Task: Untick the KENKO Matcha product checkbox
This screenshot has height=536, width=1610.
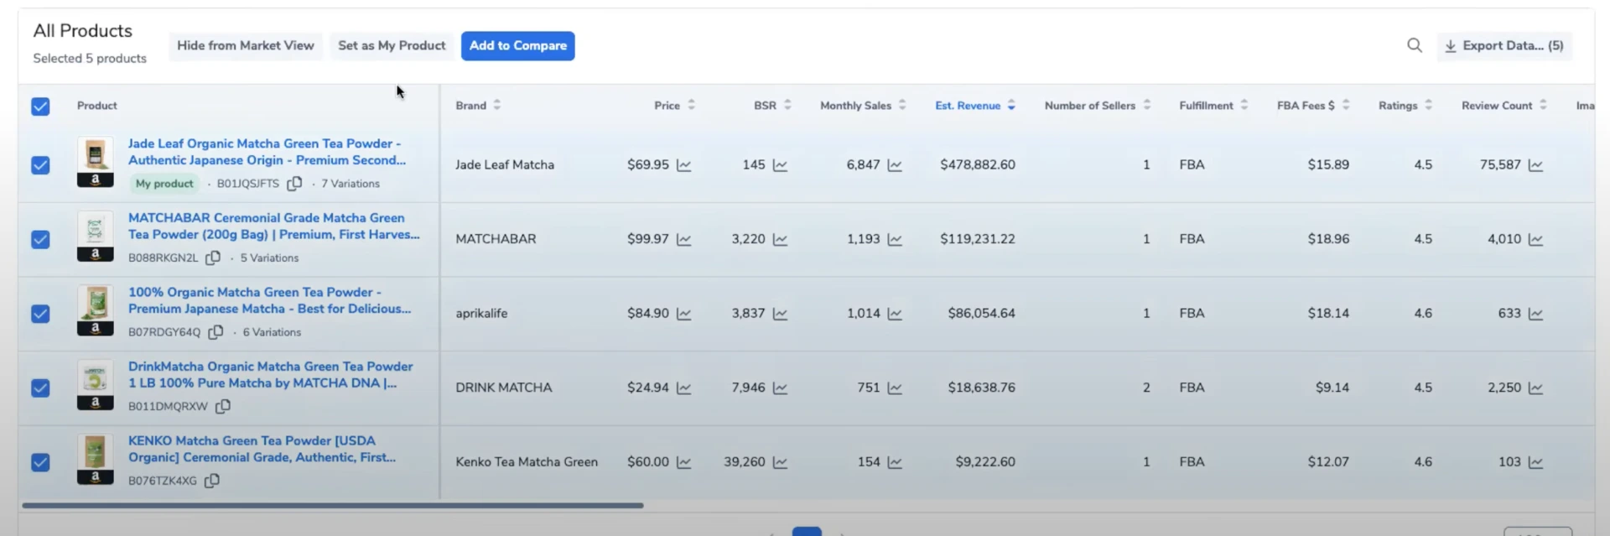Action: [40, 462]
